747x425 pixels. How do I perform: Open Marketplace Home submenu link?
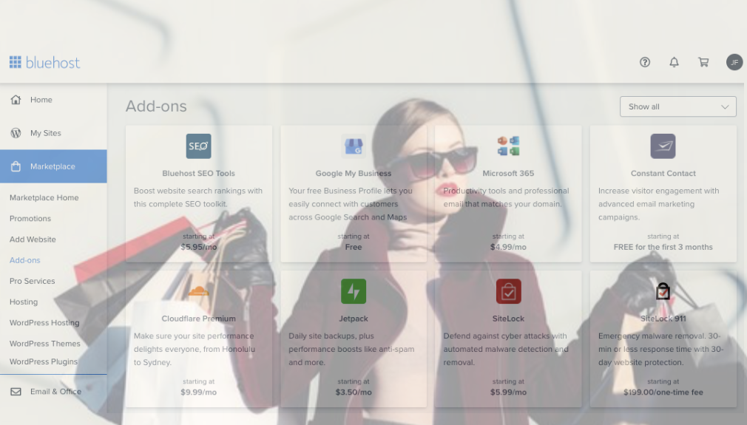click(44, 197)
